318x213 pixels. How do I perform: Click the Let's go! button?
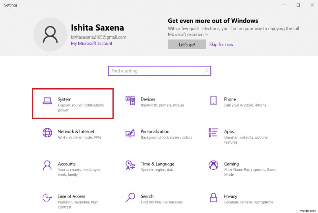coord(187,45)
